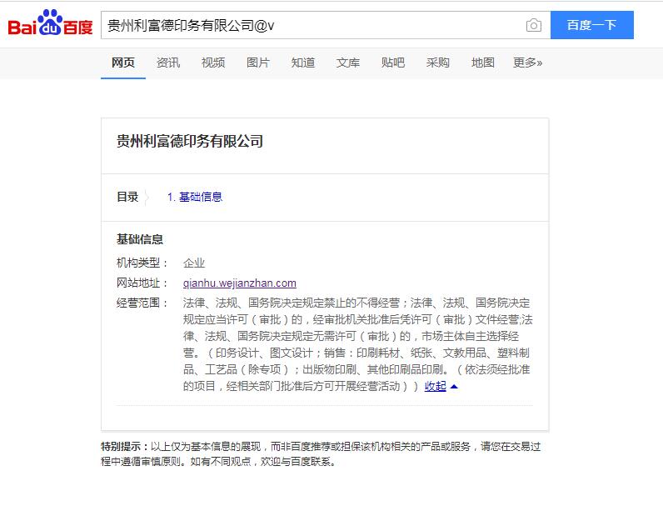Select the 网页 tab
Image resolution: width=663 pixels, height=511 pixels.
tap(123, 63)
